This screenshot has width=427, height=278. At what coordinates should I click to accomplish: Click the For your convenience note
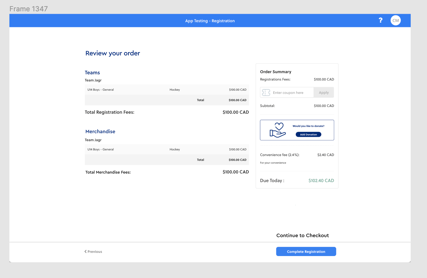(273, 163)
